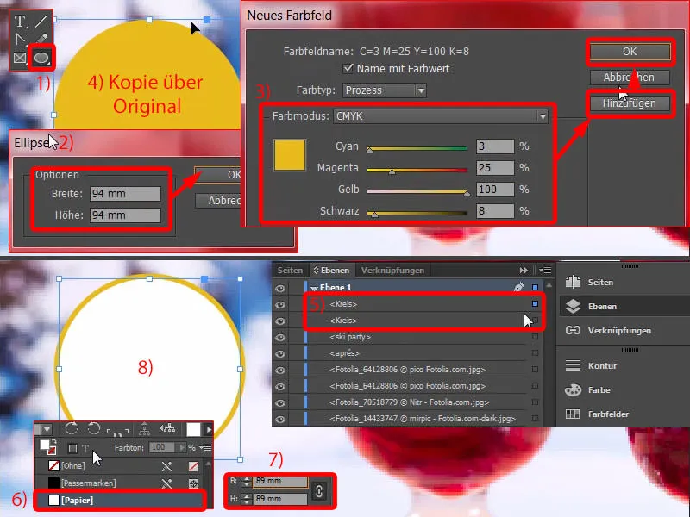
Task: Hide the Fotolia_14433747 image eye icon
Action: [x=280, y=420]
